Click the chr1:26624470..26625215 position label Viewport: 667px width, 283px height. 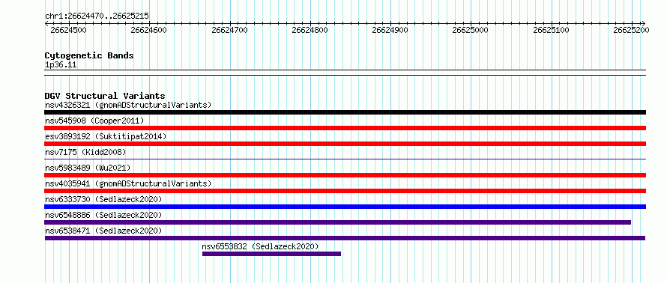pos(97,16)
